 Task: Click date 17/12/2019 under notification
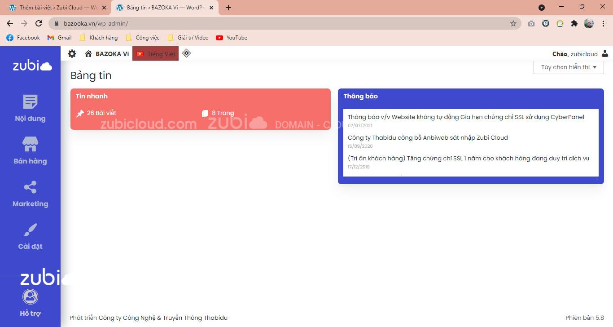click(359, 167)
